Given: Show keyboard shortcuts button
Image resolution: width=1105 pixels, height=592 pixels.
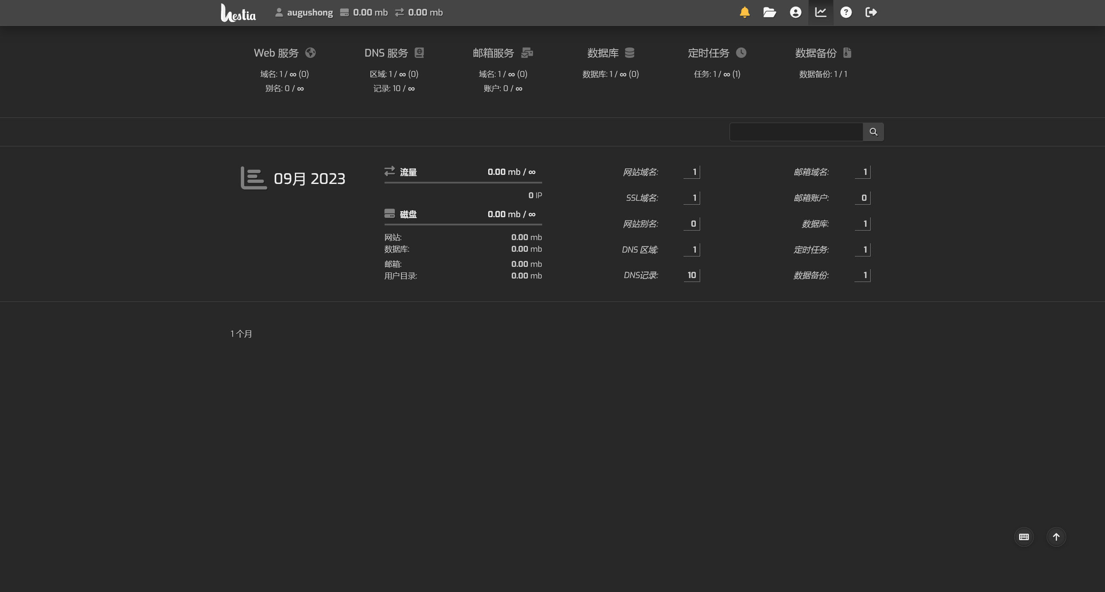Looking at the screenshot, I should (1024, 537).
